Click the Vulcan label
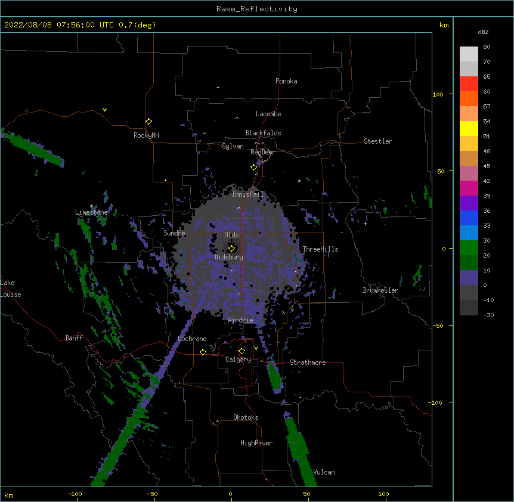Viewport: 514px width, 502px height. click(324, 472)
